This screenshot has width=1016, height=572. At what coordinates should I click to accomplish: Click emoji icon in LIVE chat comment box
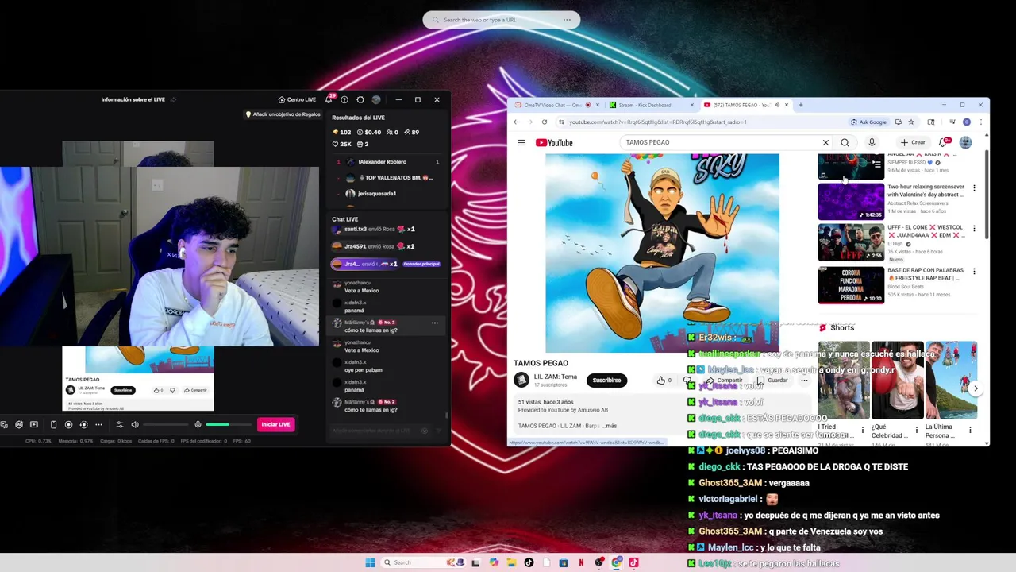pyautogui.click(x=425, y=431)
